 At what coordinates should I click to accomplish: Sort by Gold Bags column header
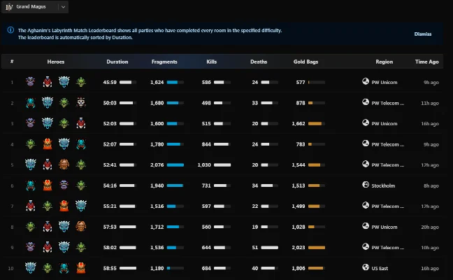pos(305,62)
